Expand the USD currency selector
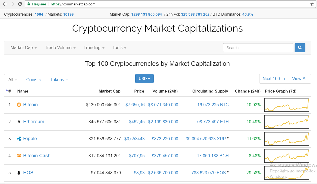 (144, 79)
